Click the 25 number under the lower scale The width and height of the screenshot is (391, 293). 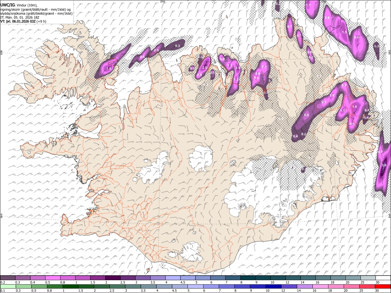click(x=361, y=291)
